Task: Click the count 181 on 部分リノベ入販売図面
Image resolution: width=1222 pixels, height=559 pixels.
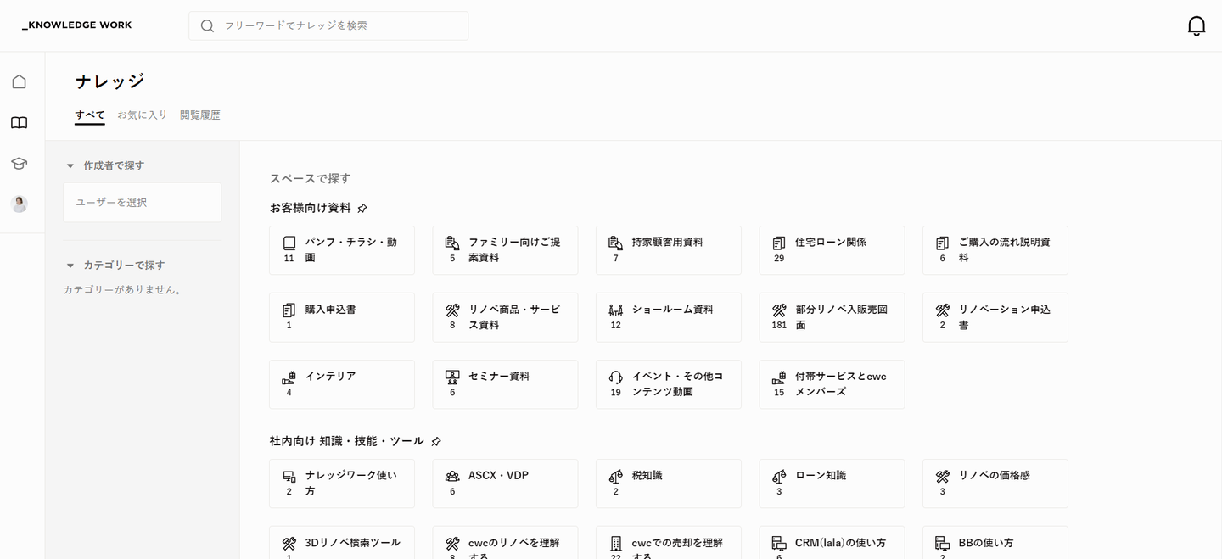Action: [x=779, y=326]
